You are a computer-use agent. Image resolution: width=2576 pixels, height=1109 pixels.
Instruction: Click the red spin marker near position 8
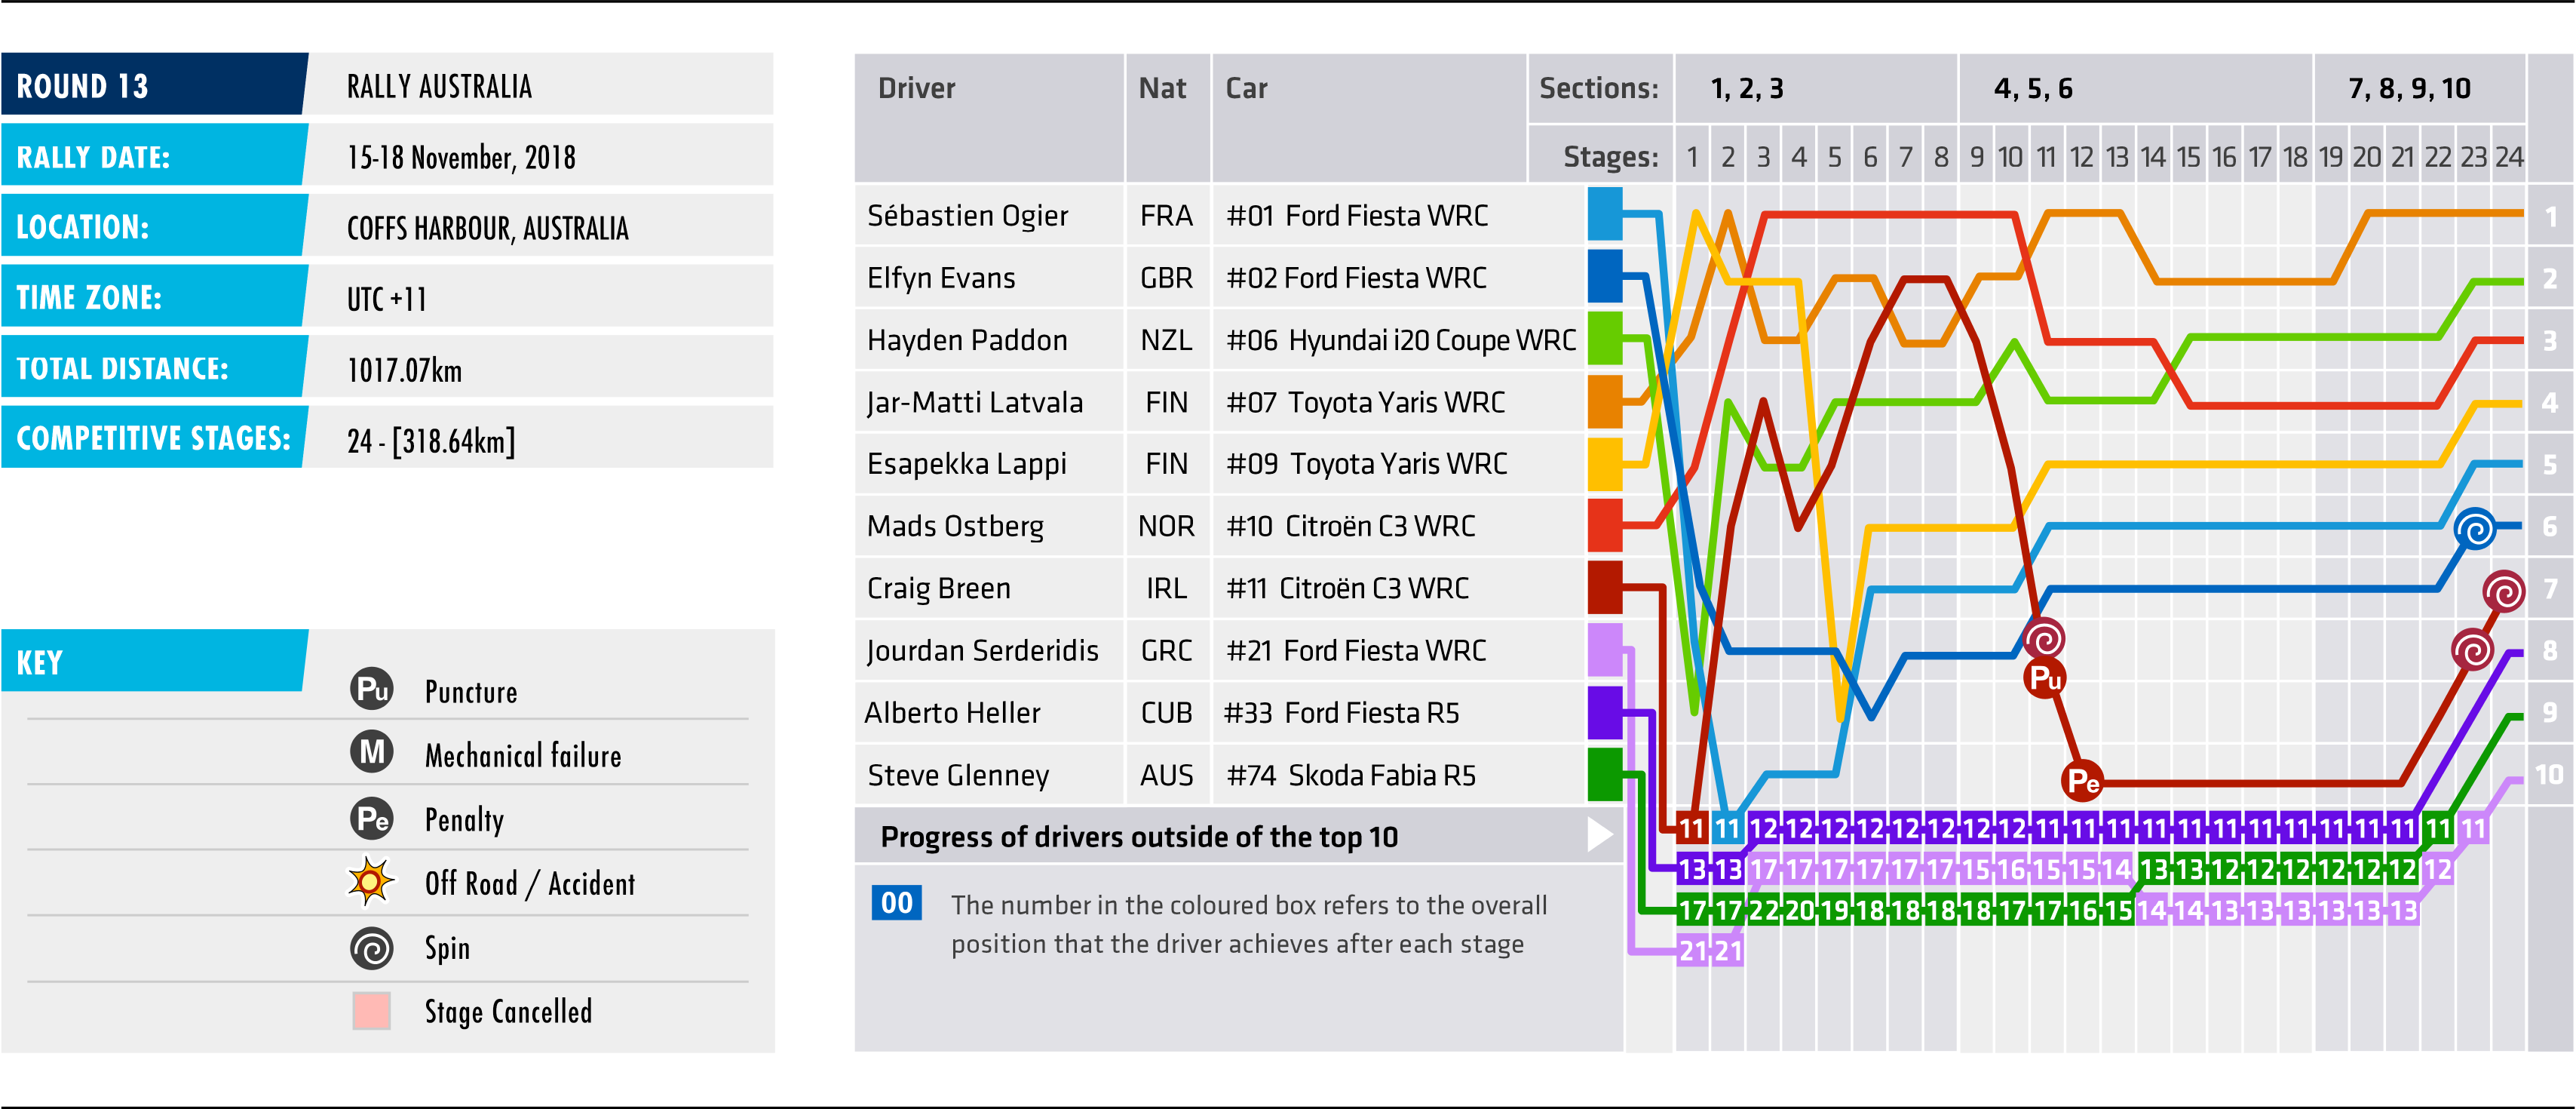pos(2473,650)
